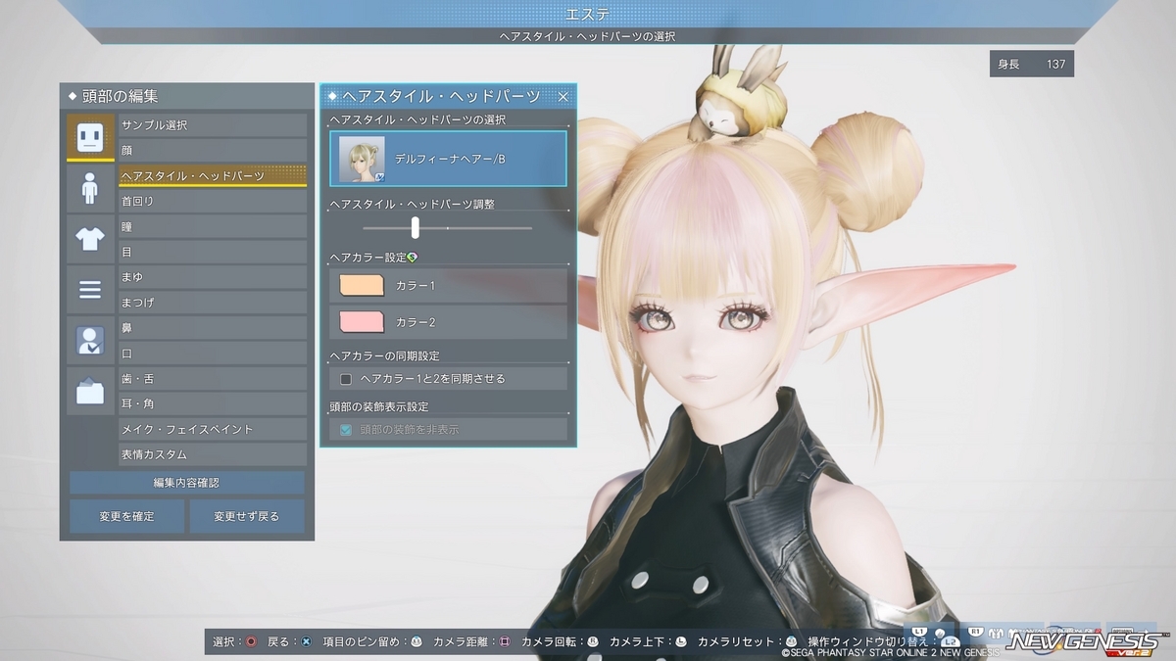
Task: Select 耳・角 in the head edit list
Action: pyautogui.click(x=213, y=403)
